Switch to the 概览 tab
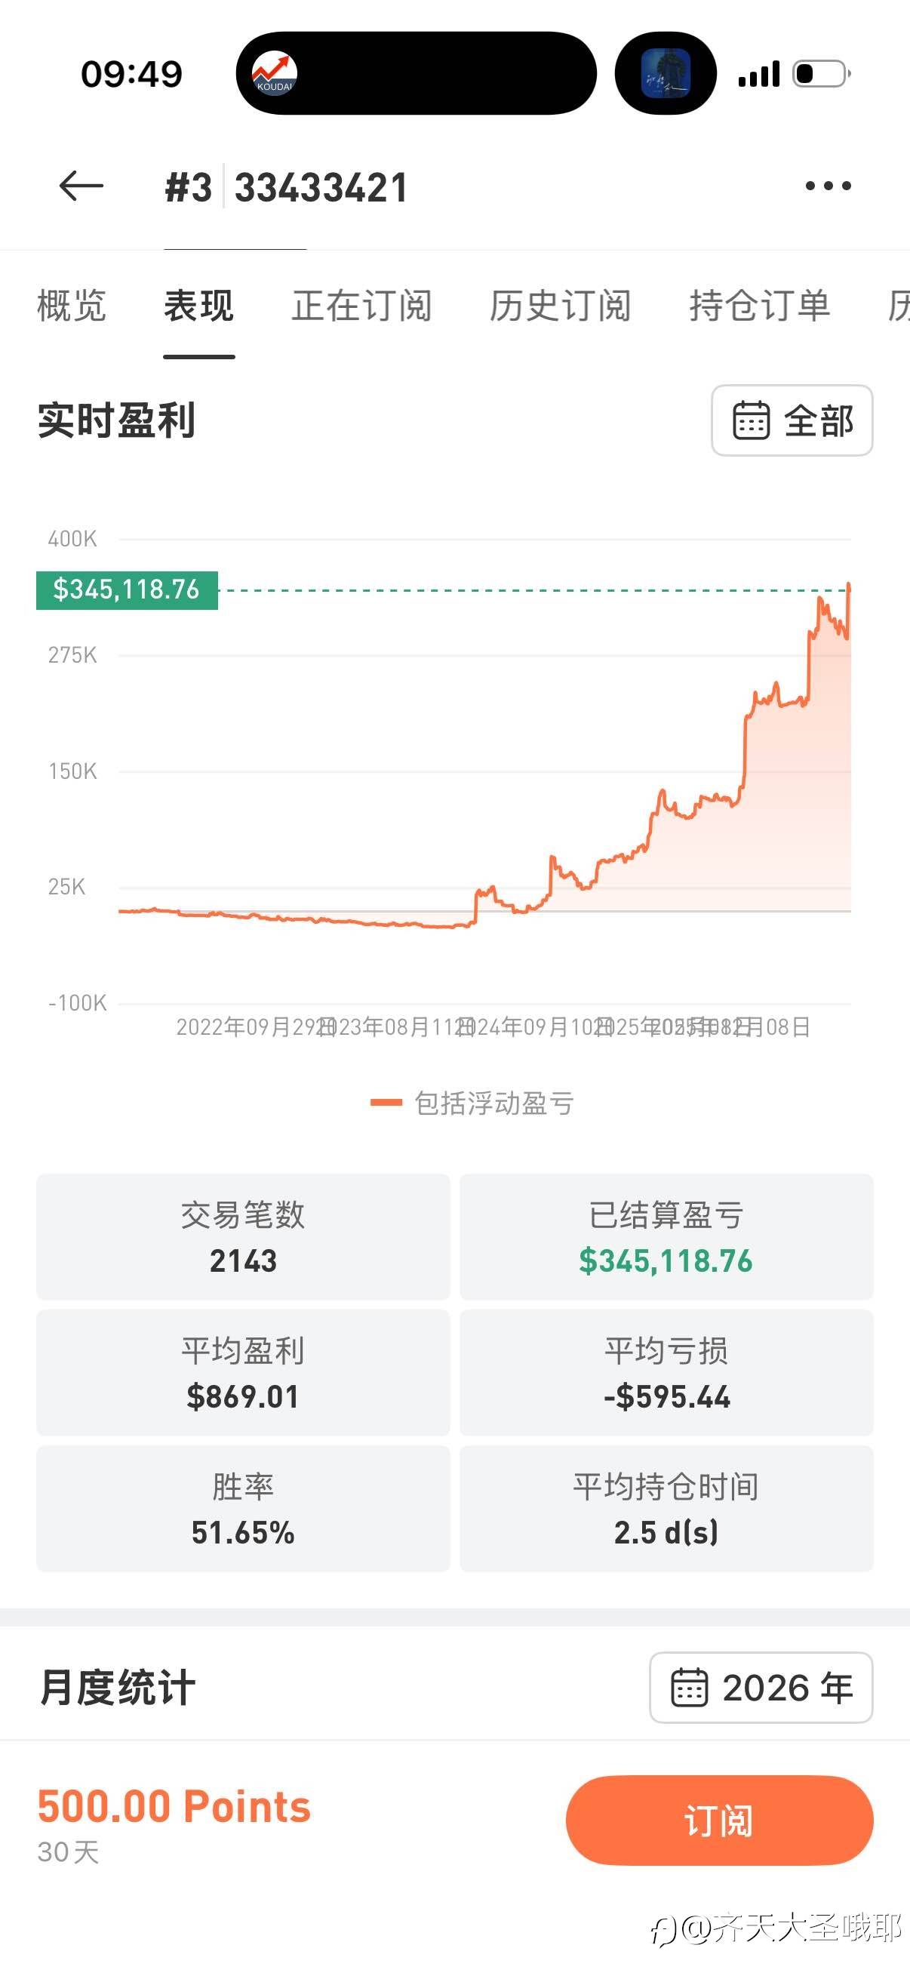The height and width of the screenshot is (1979, 910). point(72,306)
